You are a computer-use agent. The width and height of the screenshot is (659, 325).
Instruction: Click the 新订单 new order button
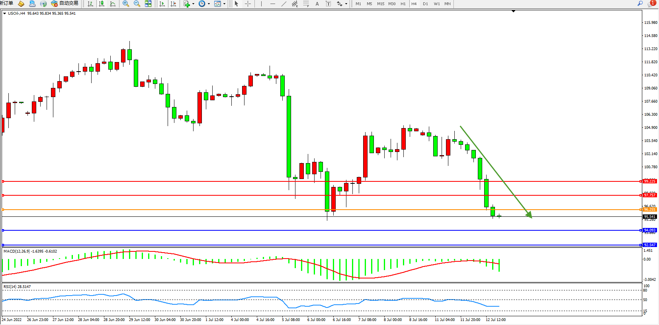6,4
